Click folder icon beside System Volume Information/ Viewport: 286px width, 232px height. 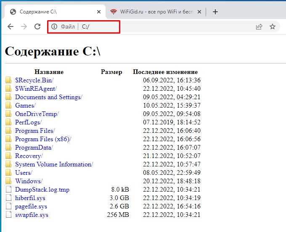click(8, 164)
